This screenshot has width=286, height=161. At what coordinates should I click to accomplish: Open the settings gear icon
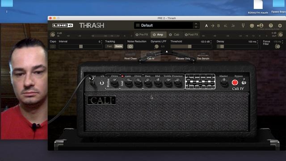280,25
